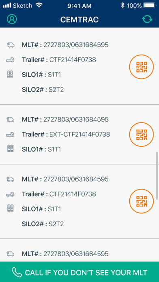Click silo icon in second entry
Viewport: 159px width, 282px height.
tap(10, 149)
